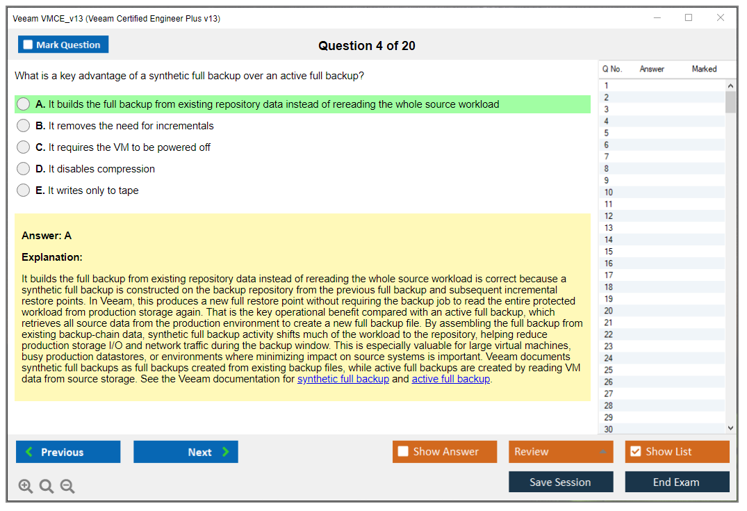Click the Answer column header

pos(652,69)
